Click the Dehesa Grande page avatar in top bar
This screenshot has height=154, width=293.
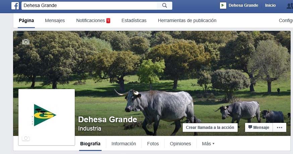[223, 5]
